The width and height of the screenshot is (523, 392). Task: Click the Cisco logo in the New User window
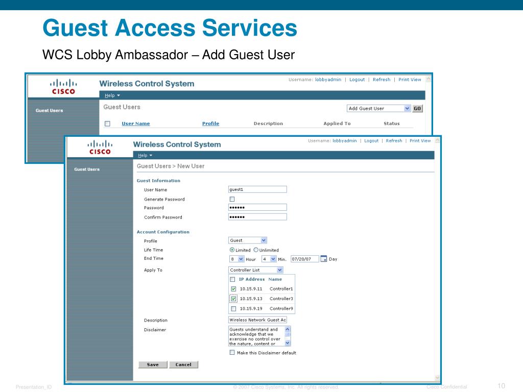pos(100,148)
